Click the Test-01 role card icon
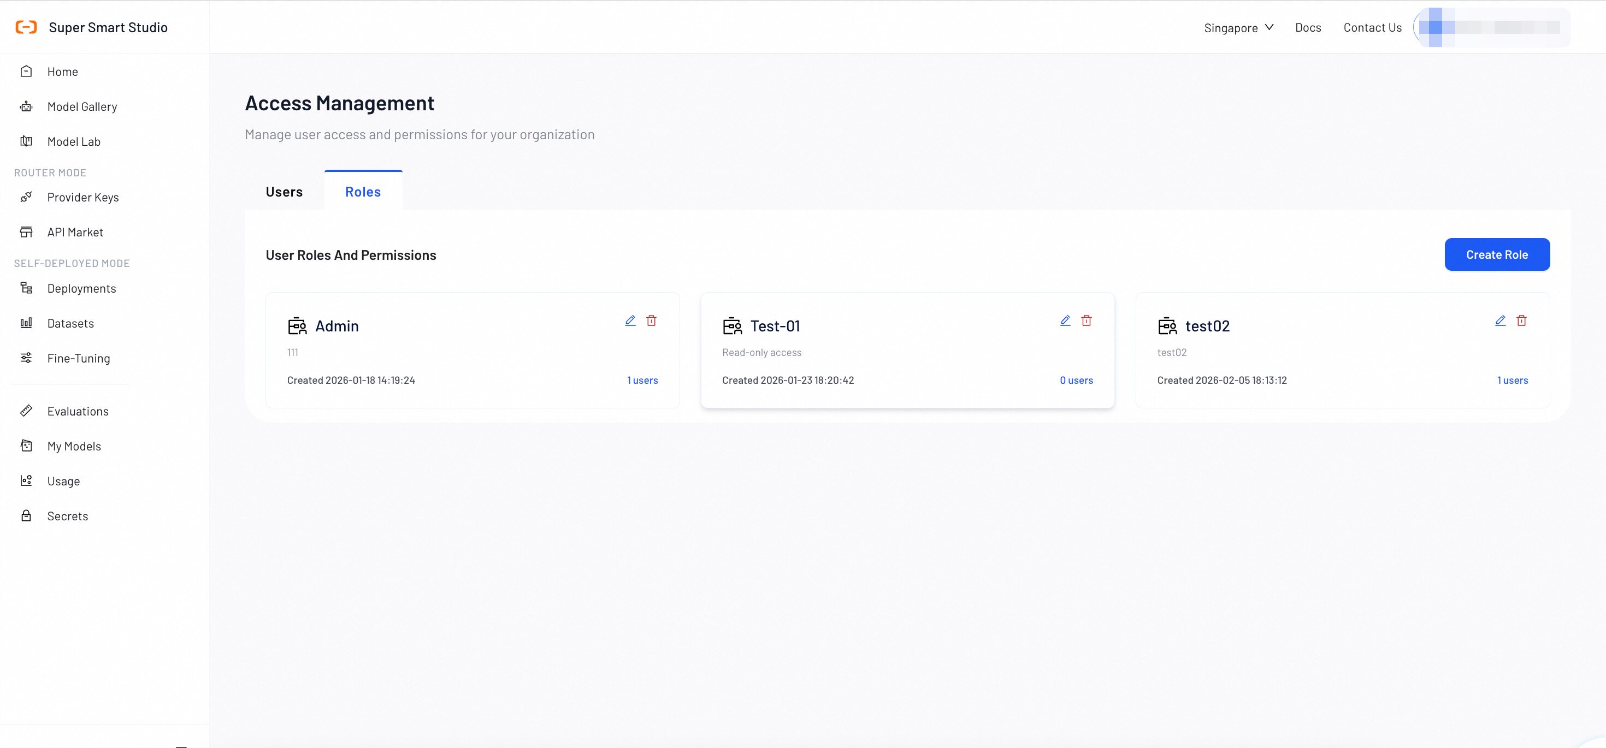The width and height of the screenshot is (1606, 748). (x=733, y=326)
